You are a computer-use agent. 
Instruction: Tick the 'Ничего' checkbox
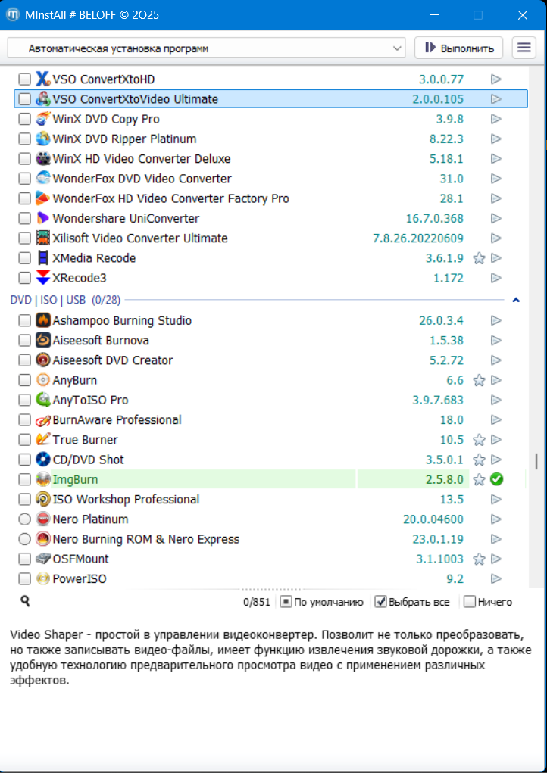point(470,602)
